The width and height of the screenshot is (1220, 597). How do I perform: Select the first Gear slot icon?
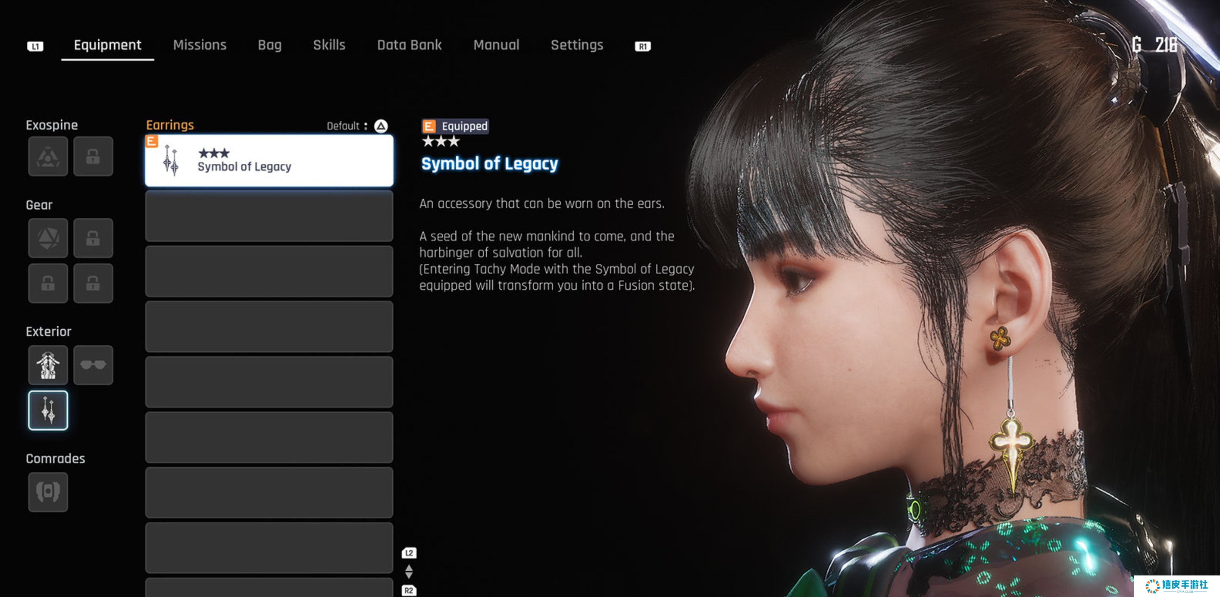click(x=48, y=238)
